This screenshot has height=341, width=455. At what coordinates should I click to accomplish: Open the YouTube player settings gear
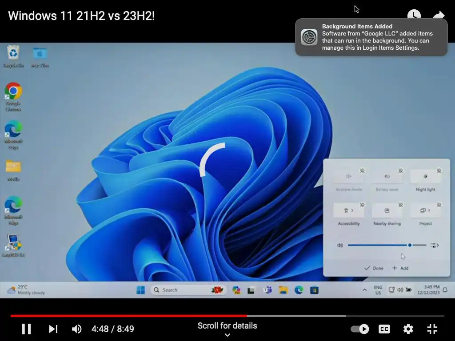coord(408,329)
